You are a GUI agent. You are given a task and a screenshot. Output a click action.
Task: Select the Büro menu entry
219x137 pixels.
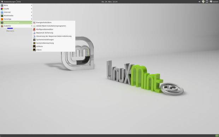16,5
